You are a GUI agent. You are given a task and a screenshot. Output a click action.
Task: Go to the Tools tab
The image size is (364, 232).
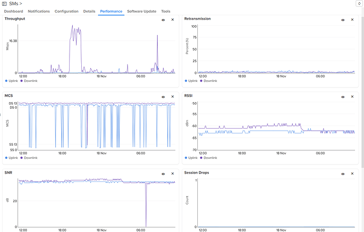tap(166, 11)
